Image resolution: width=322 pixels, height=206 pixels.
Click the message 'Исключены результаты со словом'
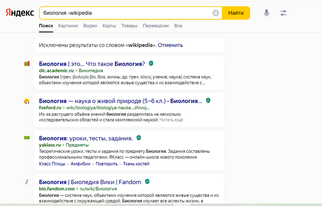(x=81, y=45)
